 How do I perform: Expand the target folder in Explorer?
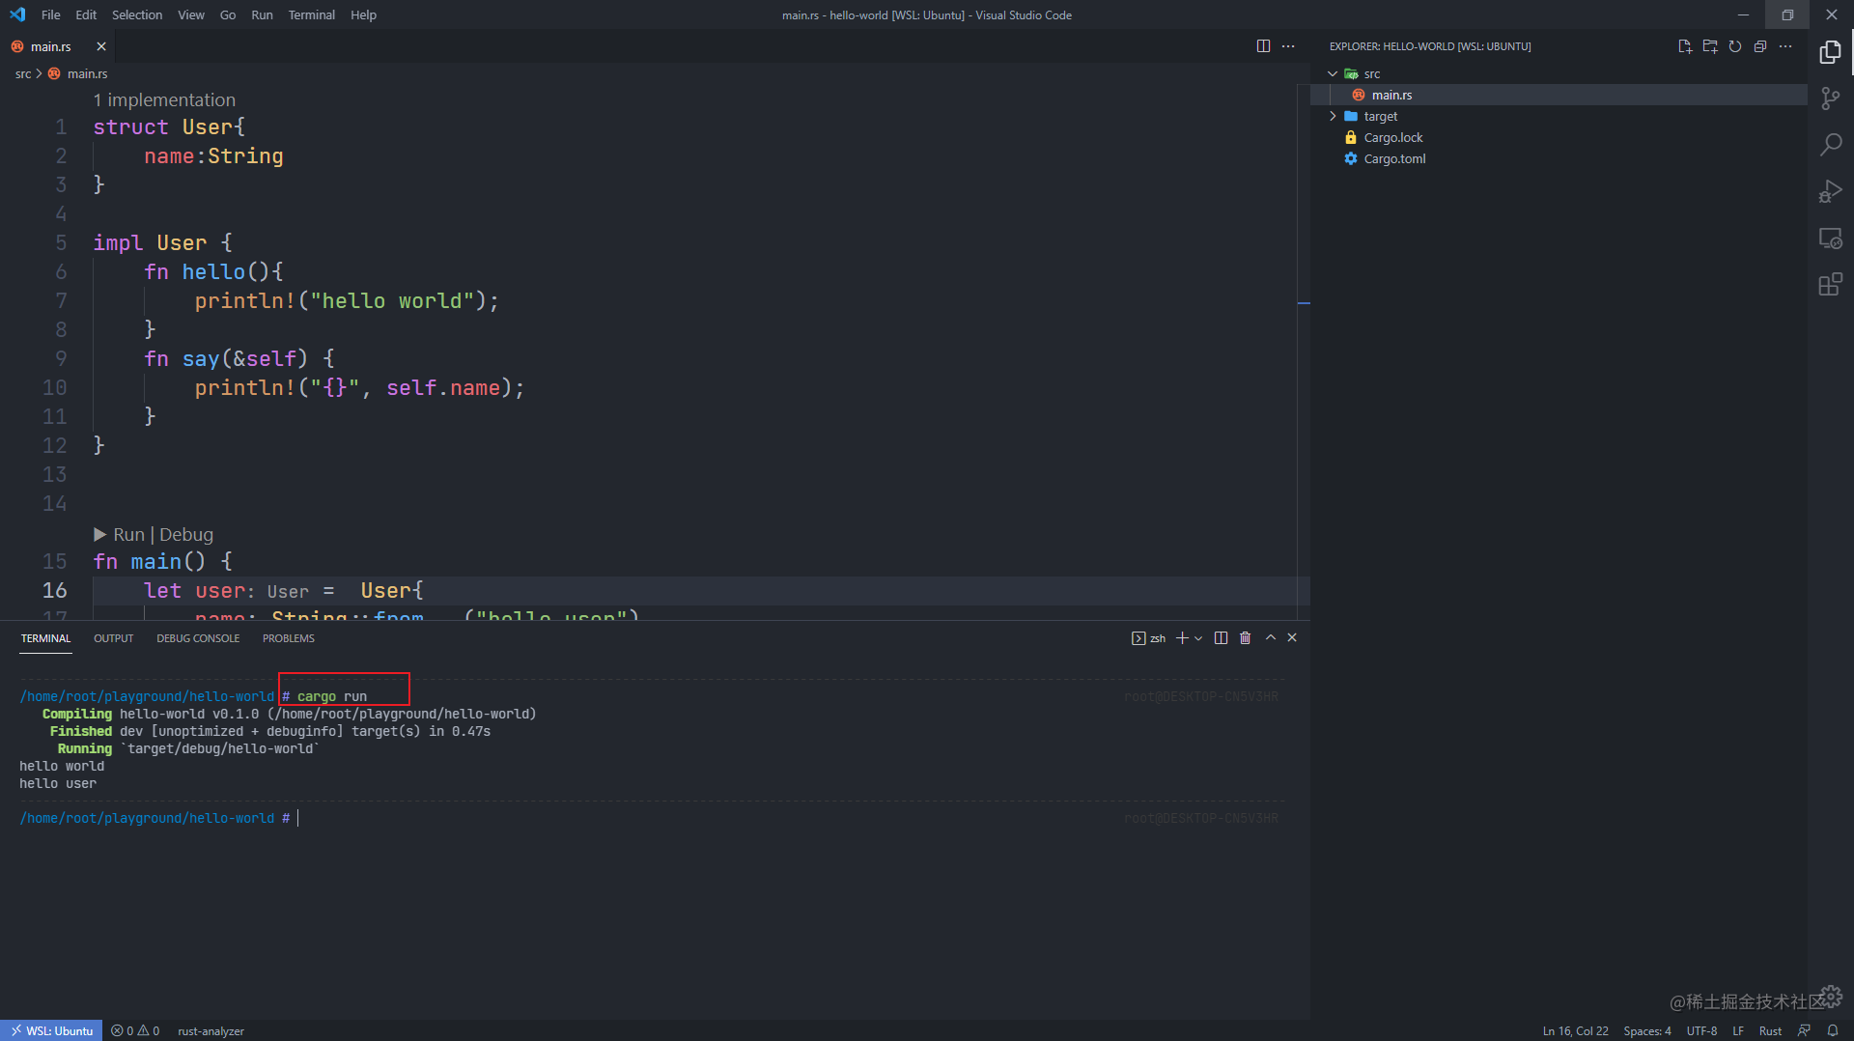click(1334, 116)
